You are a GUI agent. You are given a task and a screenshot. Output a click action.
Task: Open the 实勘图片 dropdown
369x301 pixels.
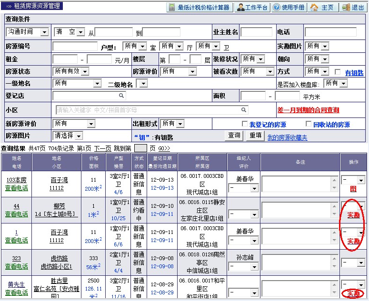(317, 46)
